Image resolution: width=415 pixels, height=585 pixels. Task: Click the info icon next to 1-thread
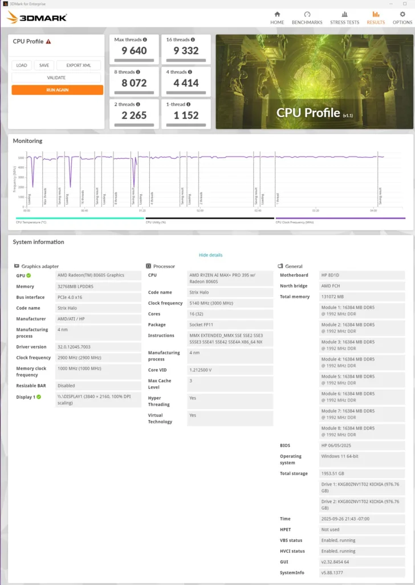point(188,105)
